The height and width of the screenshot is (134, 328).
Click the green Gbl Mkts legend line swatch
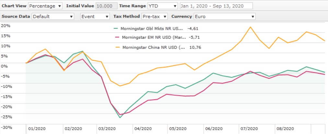coord(116,28)
